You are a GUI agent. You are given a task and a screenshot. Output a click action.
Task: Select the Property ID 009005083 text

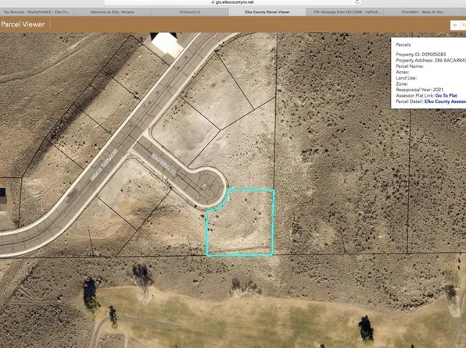point(421,55)
